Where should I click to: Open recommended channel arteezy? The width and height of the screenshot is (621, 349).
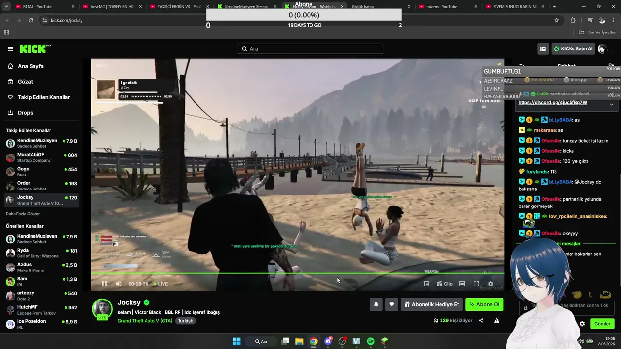click(x=41, y=296)
